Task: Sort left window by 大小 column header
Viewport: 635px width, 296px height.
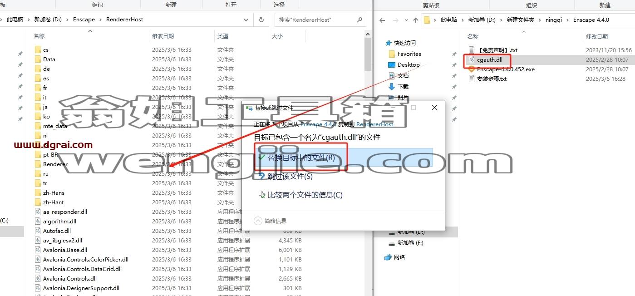Action: coord(277,36)
